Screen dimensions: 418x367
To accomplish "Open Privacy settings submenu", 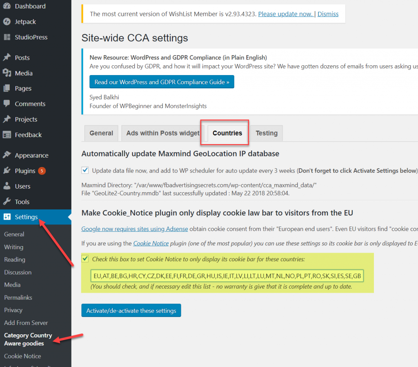I will tap(13, 310).
